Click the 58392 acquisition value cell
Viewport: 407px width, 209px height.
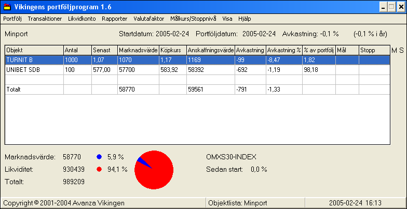coord(211,70)
